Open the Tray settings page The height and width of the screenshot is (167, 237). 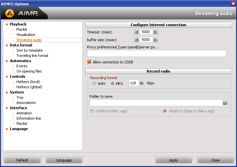20,97
